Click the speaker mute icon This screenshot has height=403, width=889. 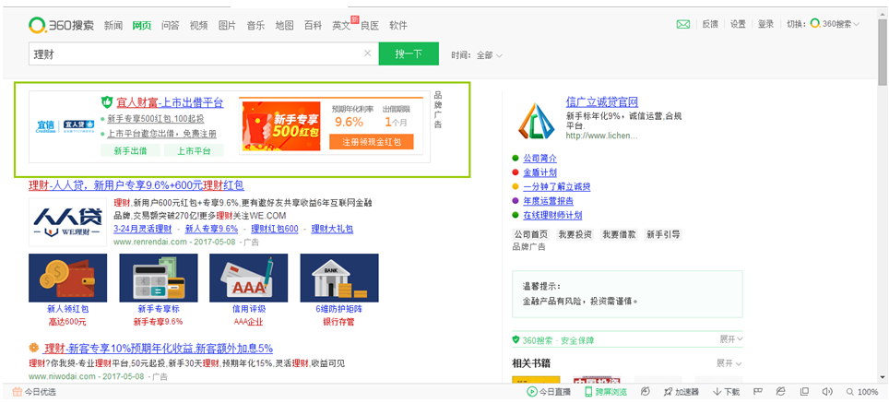(826, 392)
